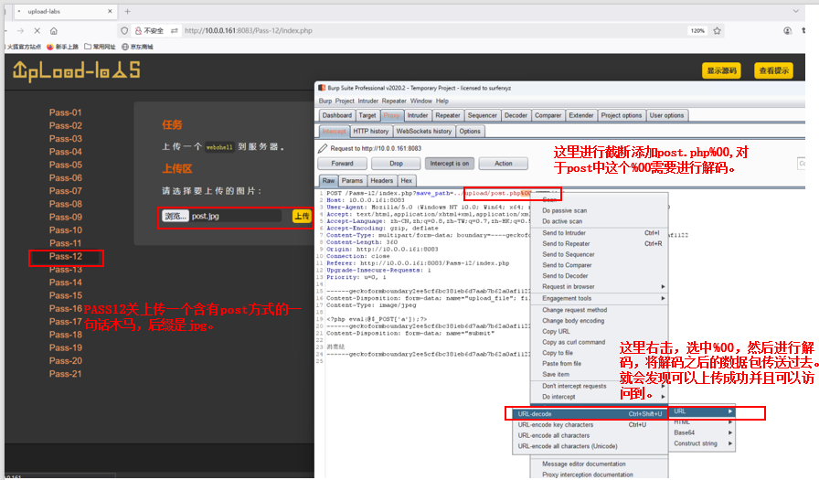Click the Upload-labs logo

pyautogui.click(x=76, y=71)
